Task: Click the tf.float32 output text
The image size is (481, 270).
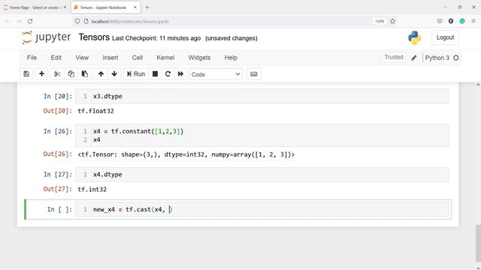Action: (x=95, y=111)
